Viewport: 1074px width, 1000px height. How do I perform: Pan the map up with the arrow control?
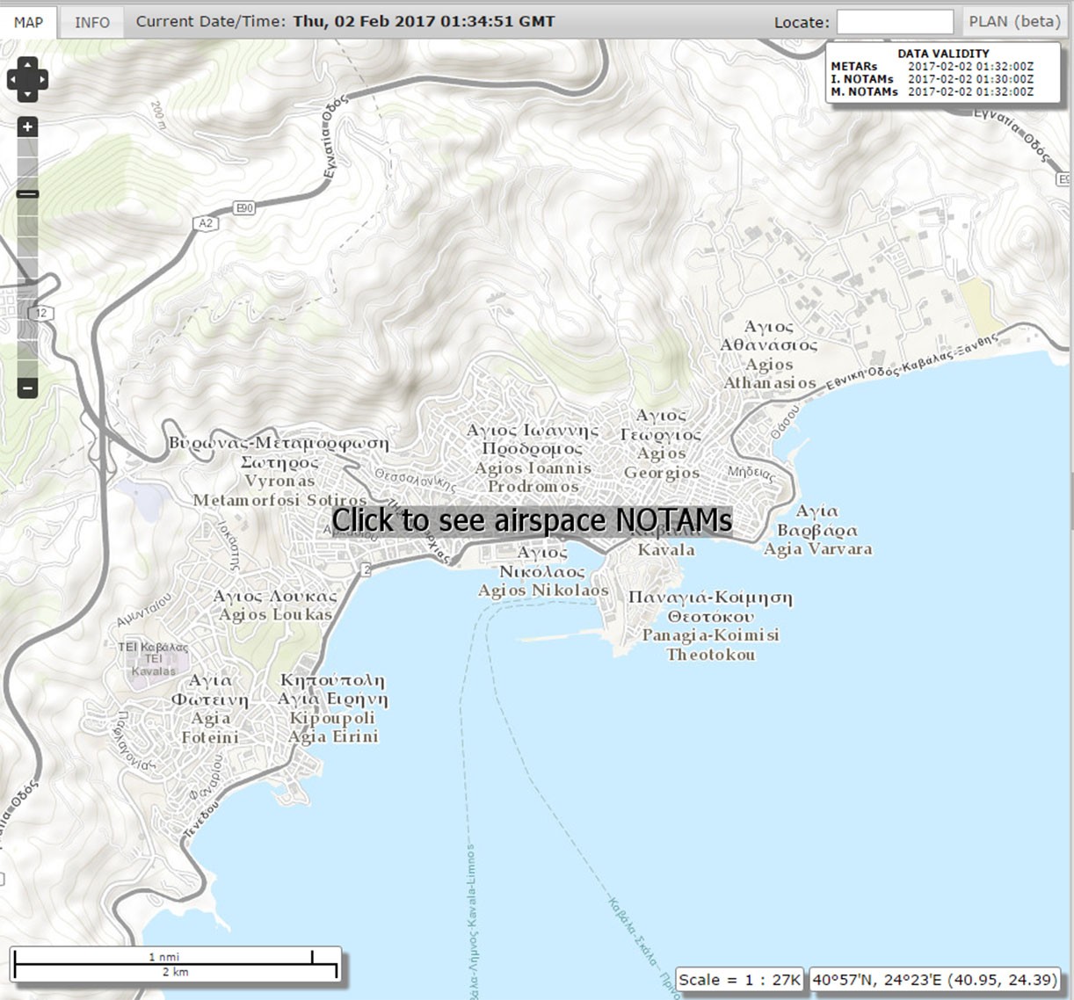click(27, 65)
